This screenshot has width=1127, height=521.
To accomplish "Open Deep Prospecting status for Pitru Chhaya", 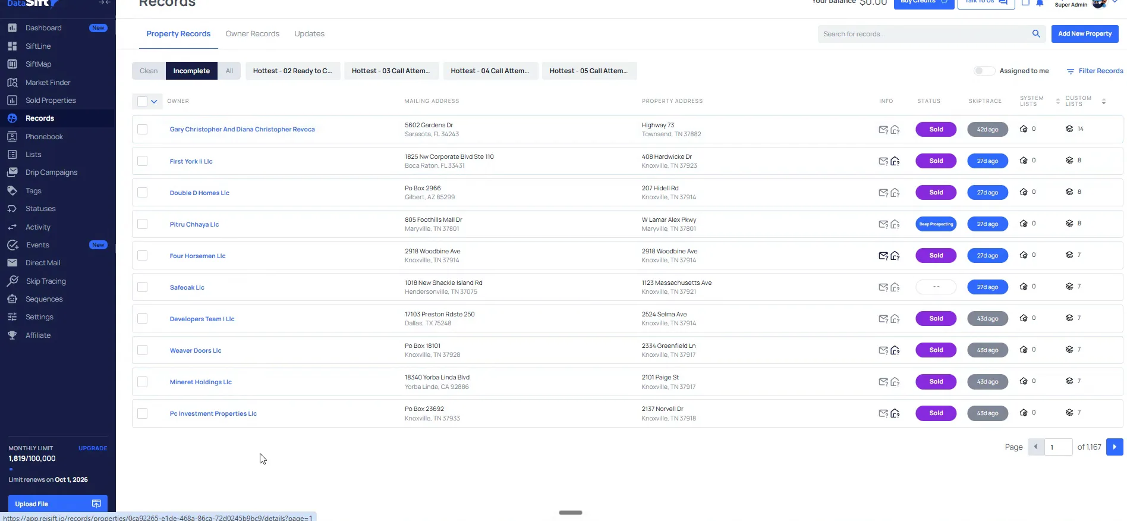I will (x=936, y=224).
